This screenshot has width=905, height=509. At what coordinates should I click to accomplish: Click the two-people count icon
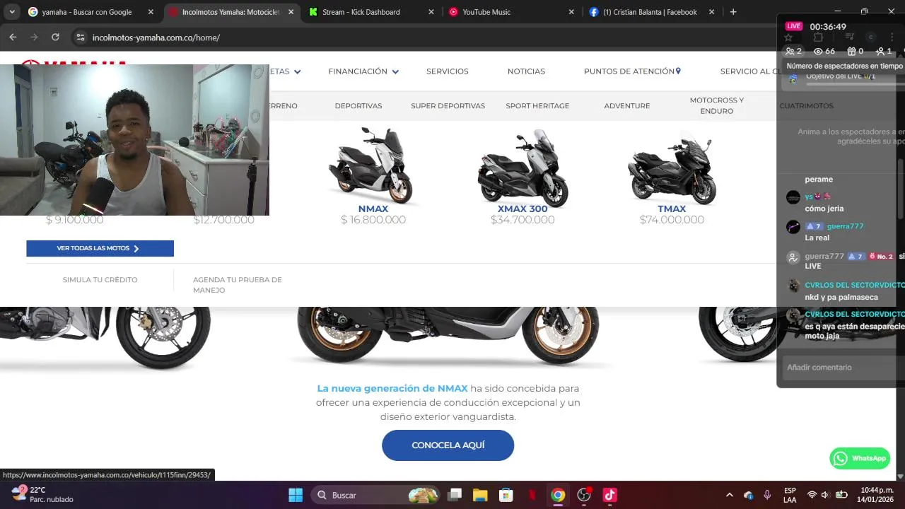tap(790, 51)
